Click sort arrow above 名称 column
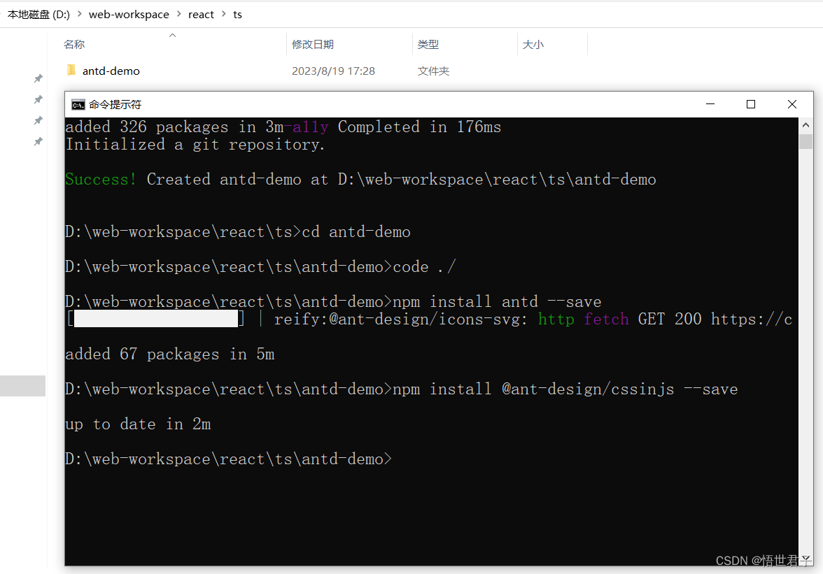 click(172, 35)
